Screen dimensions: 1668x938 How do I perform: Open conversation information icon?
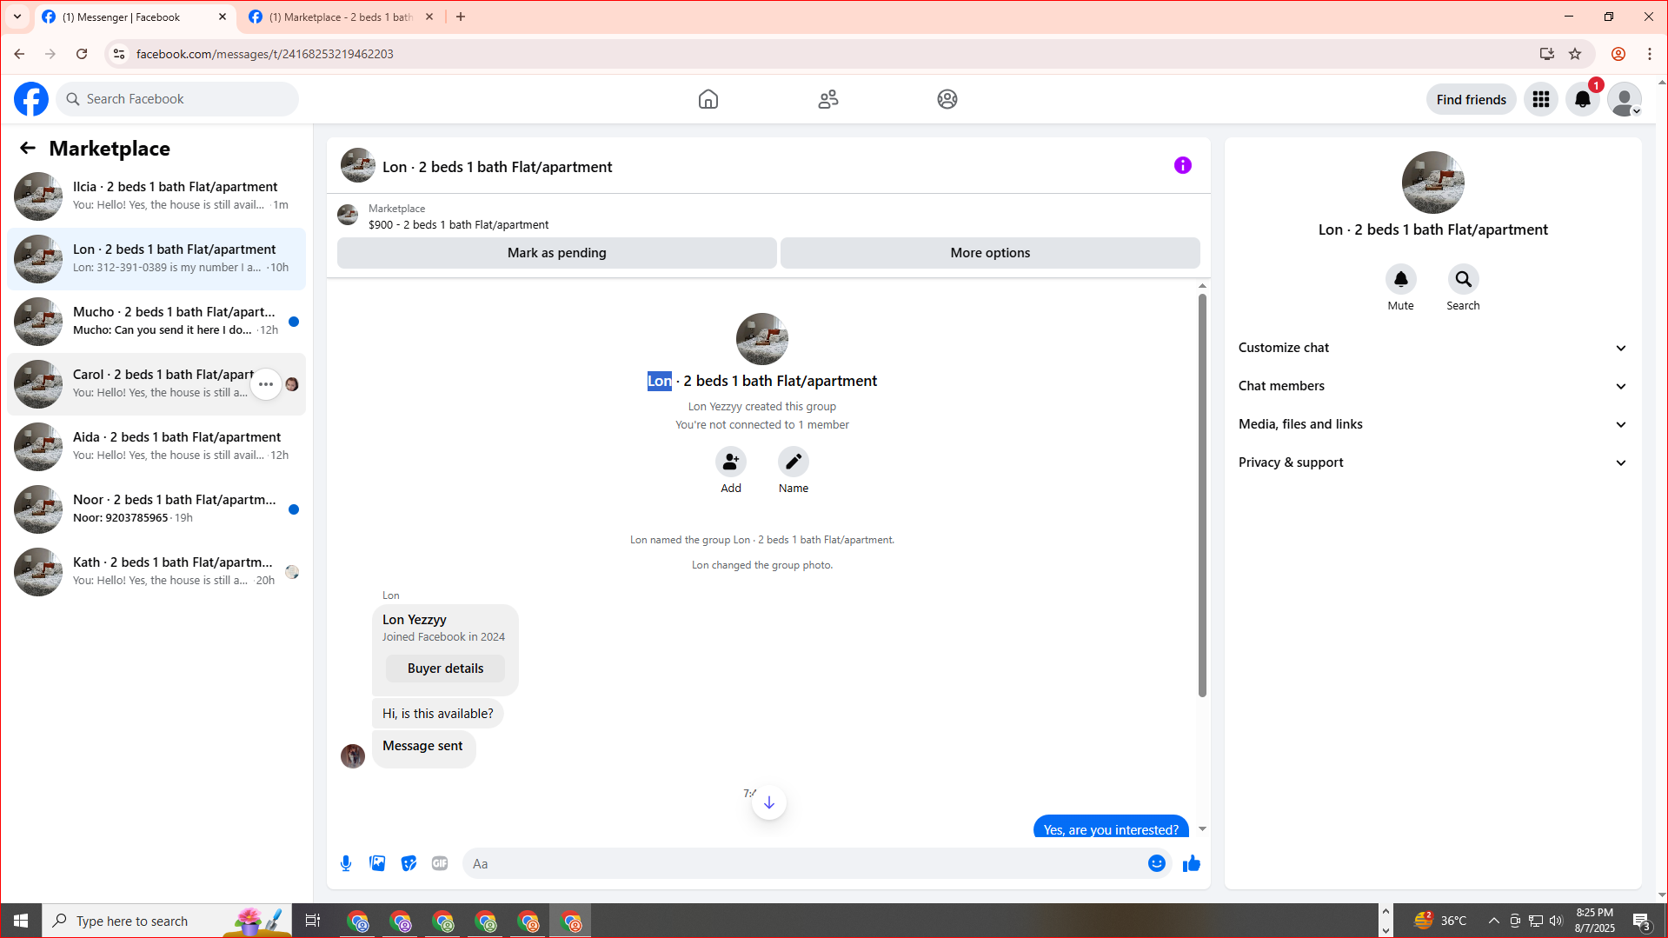(x=1183, y=165)
